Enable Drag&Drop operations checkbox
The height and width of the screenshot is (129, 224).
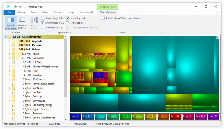click(x=104, y=18)
